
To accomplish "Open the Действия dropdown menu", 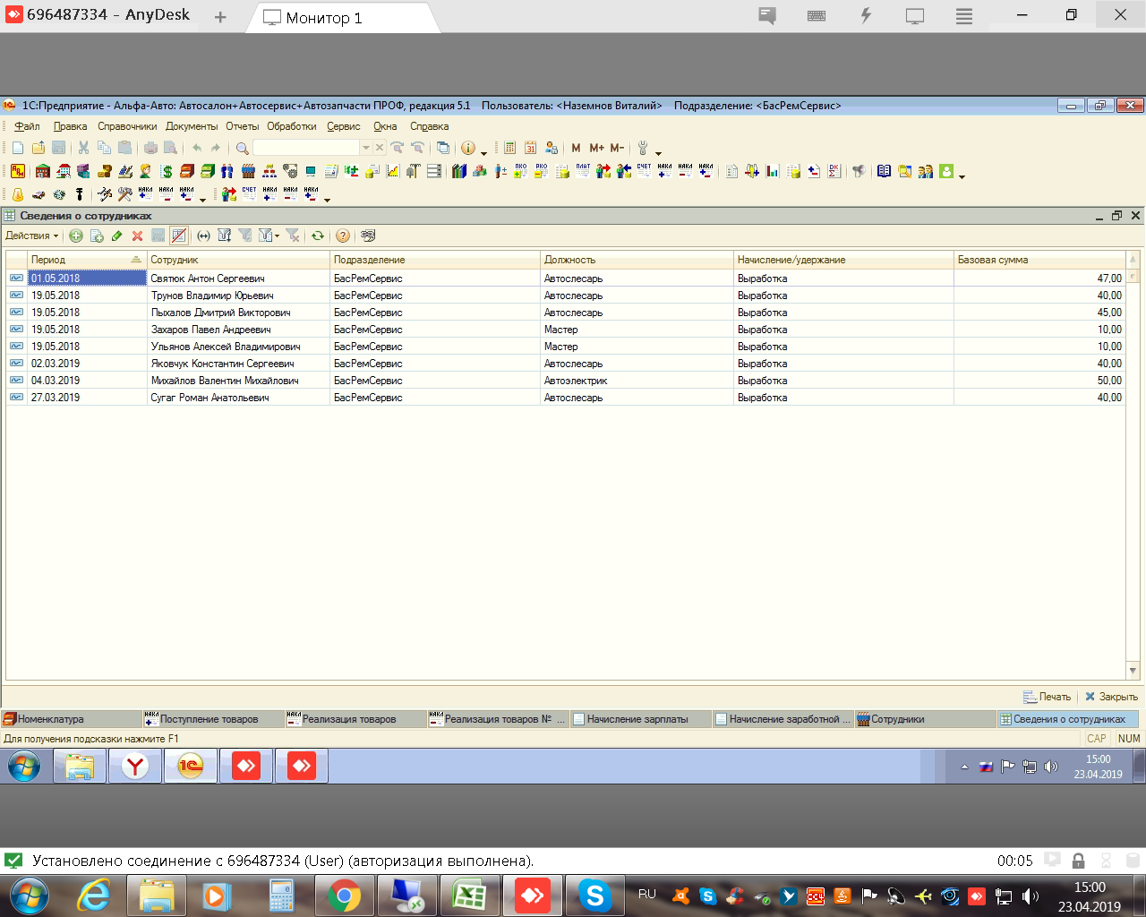I will pos(31,236).
